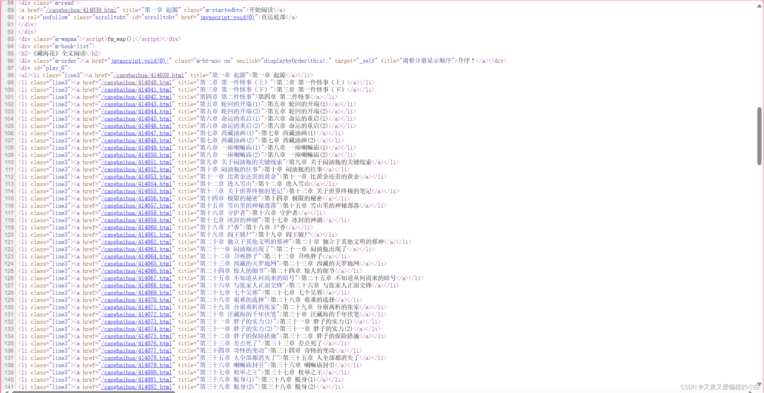The height and width of the screenshot is (393, 764).
Task: Open link /canghaihua/414072.html
Action: pyautogui.click(x=136, y=315)
